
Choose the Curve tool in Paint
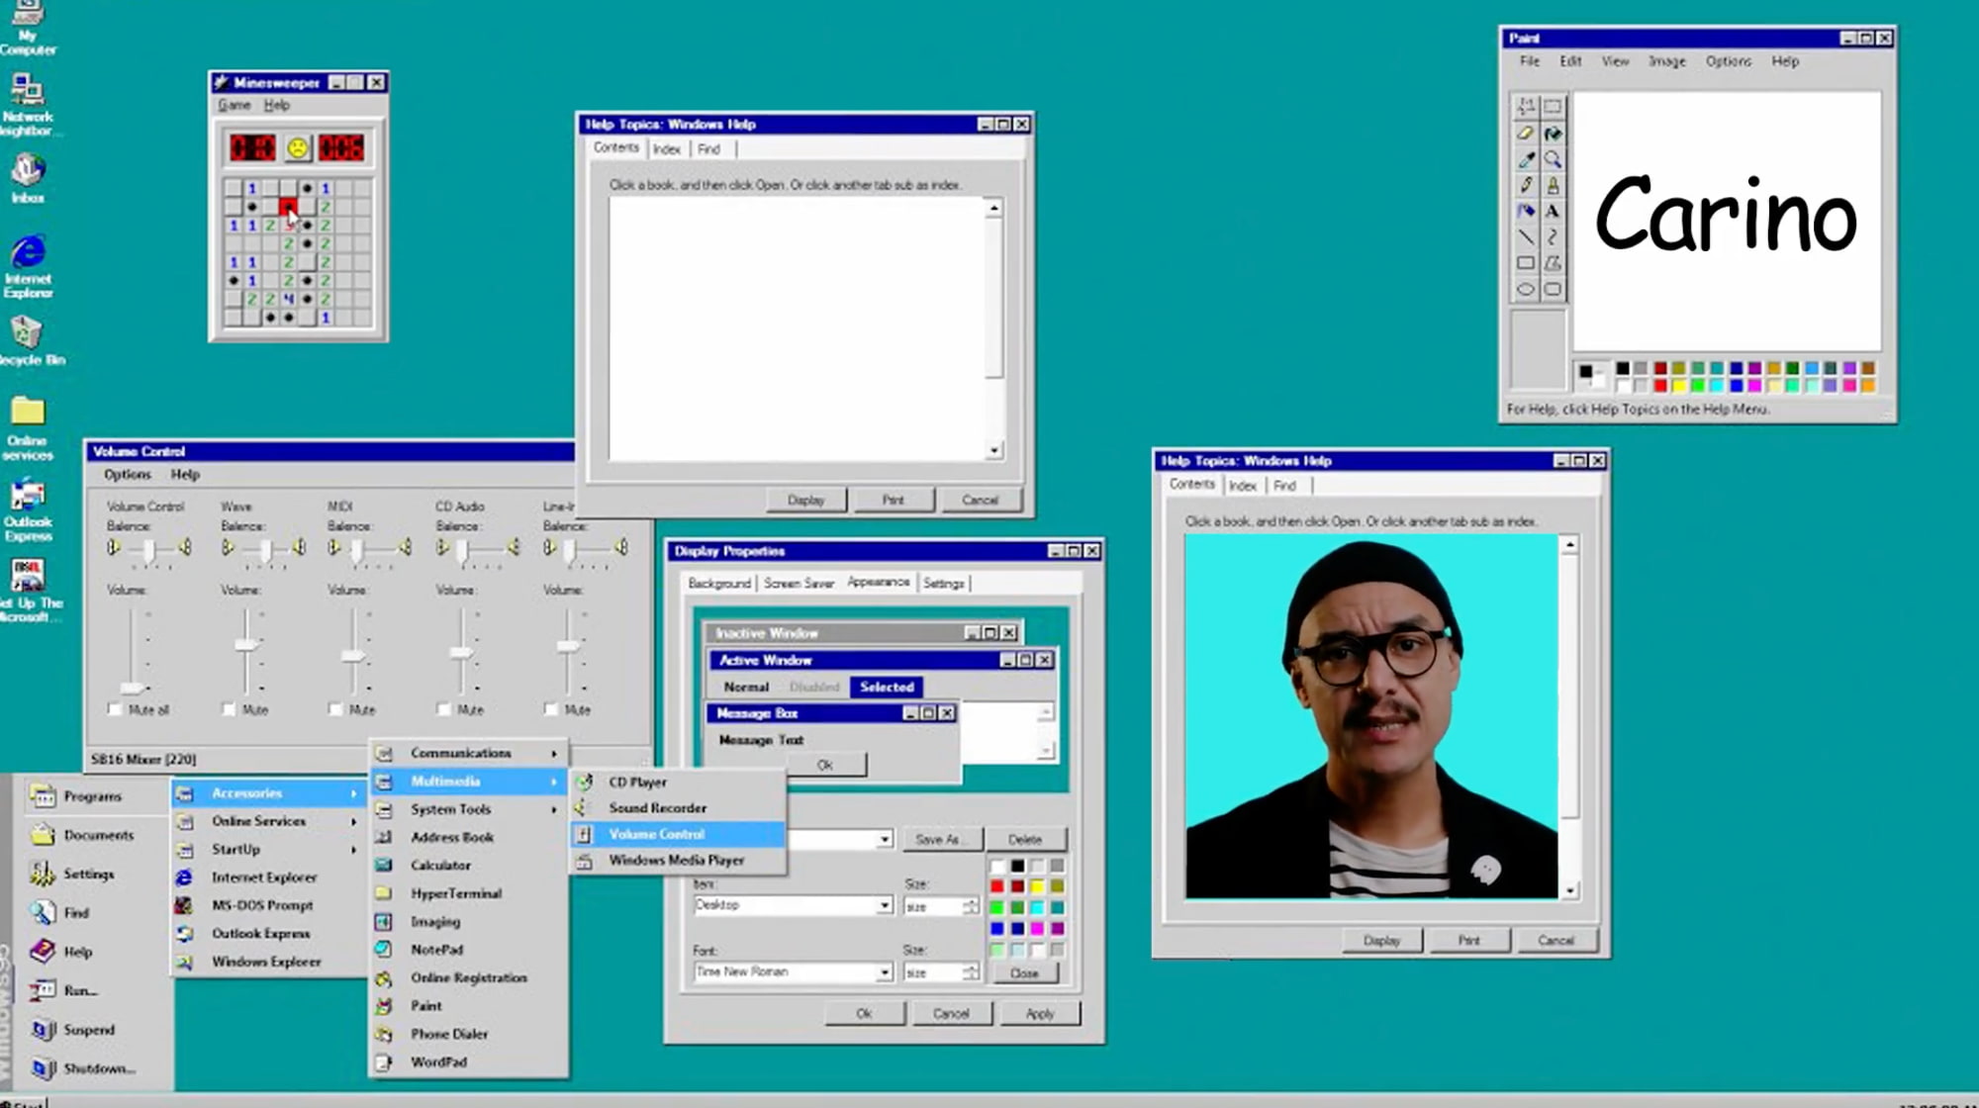pos(1553,237)
